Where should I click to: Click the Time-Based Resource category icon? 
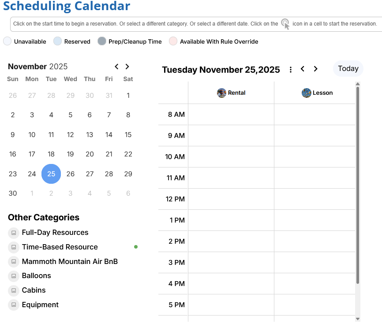pyautogui.click(x=14, y=247)
